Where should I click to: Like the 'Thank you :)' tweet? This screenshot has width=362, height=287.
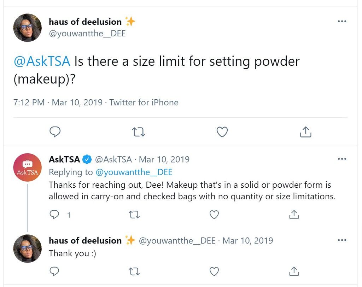(214, 271)
